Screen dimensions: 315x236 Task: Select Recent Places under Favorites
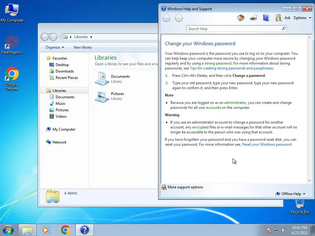[x=66, y=77]
